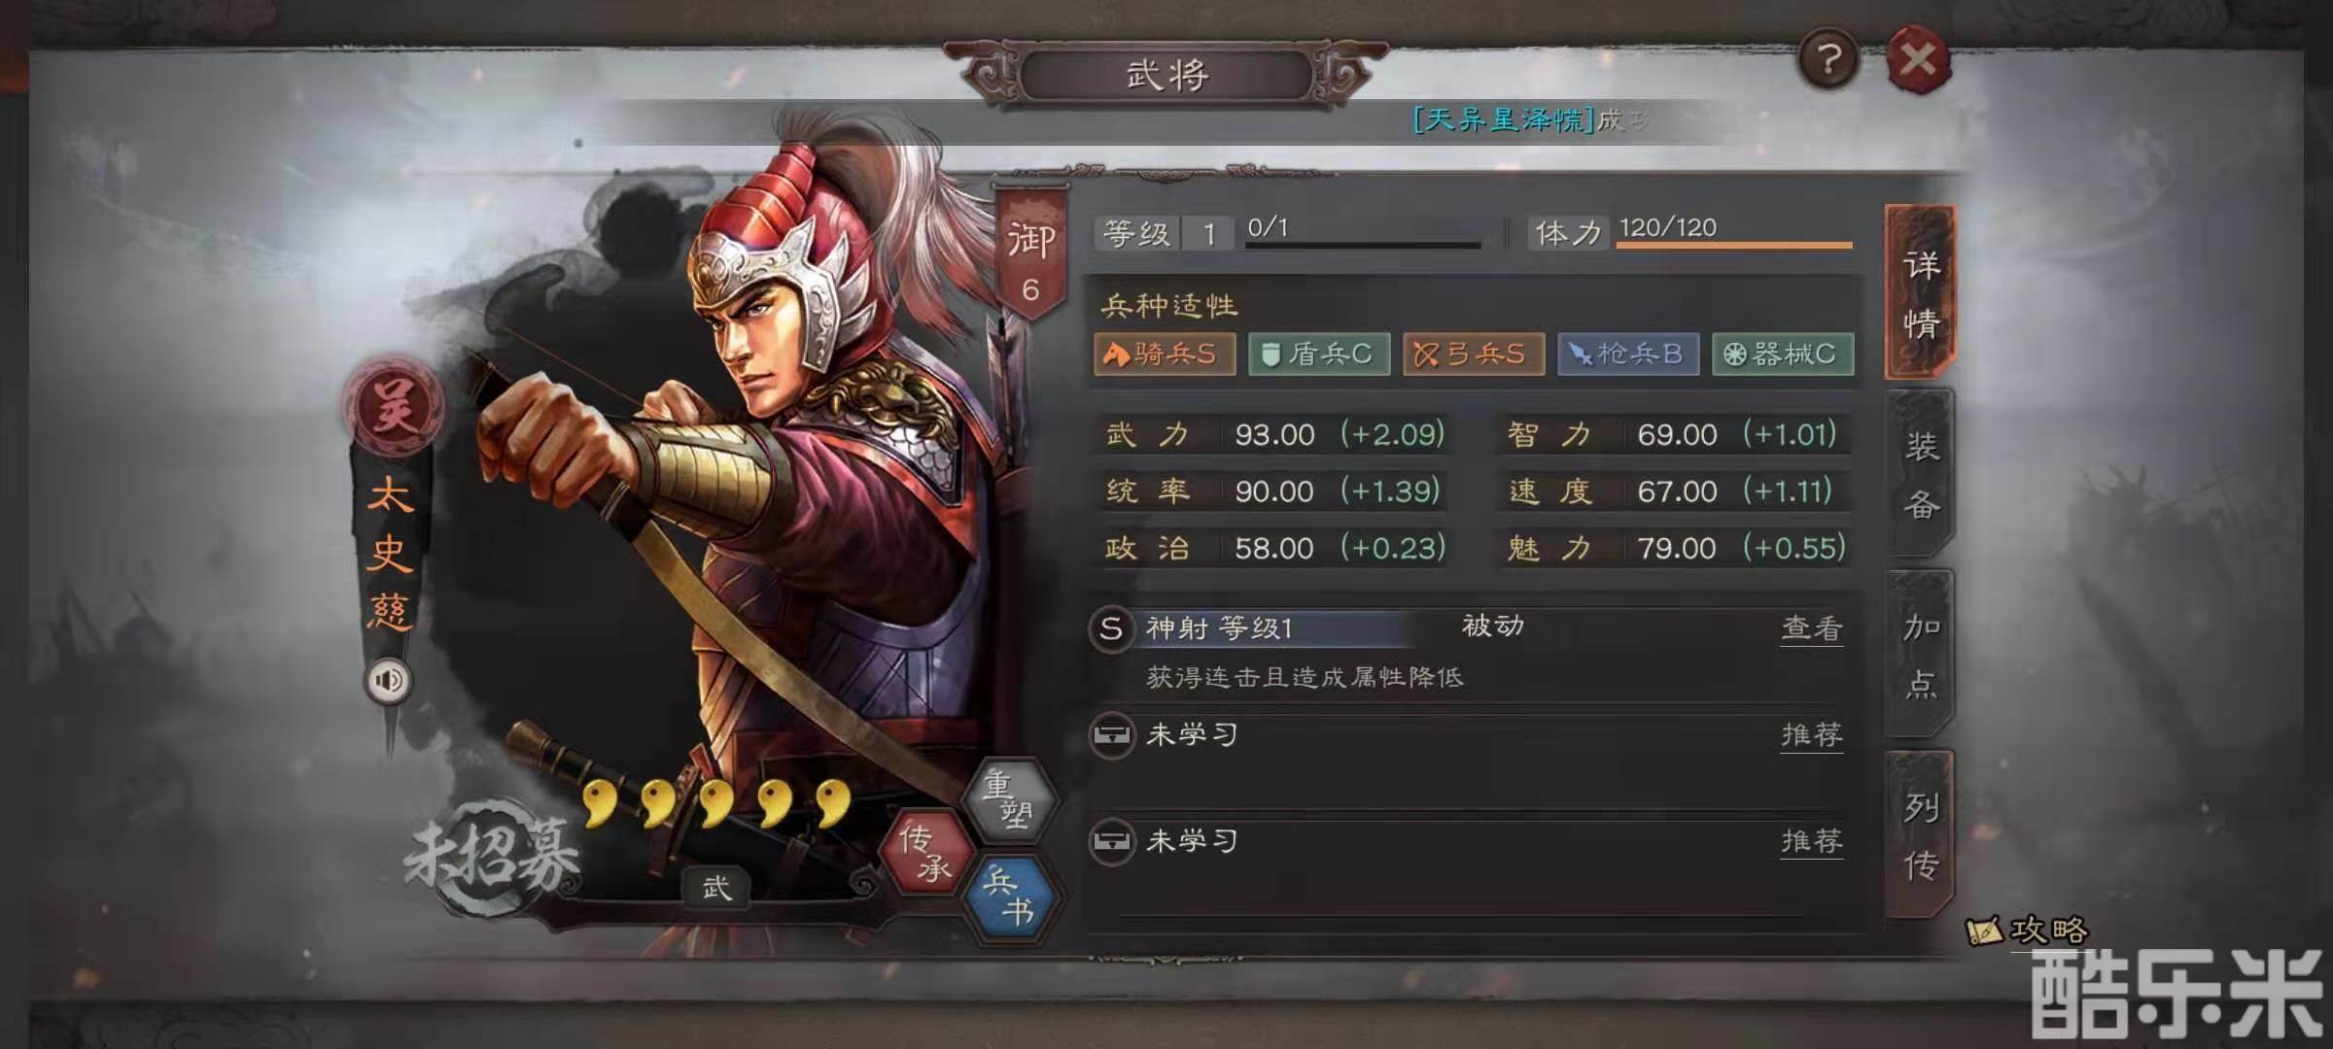Select the 器械C troop aptitude badge
2333x1049 pixels.
[1783, 355]
